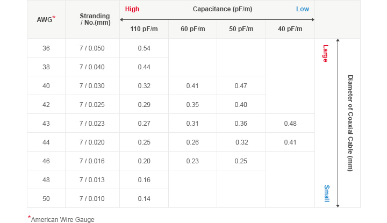
Task: Click the 0.47 diameter value
Action: click(x=241, y=86)
